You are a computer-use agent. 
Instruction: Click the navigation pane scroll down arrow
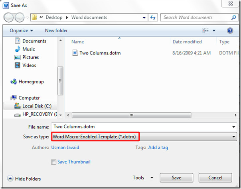61,115
